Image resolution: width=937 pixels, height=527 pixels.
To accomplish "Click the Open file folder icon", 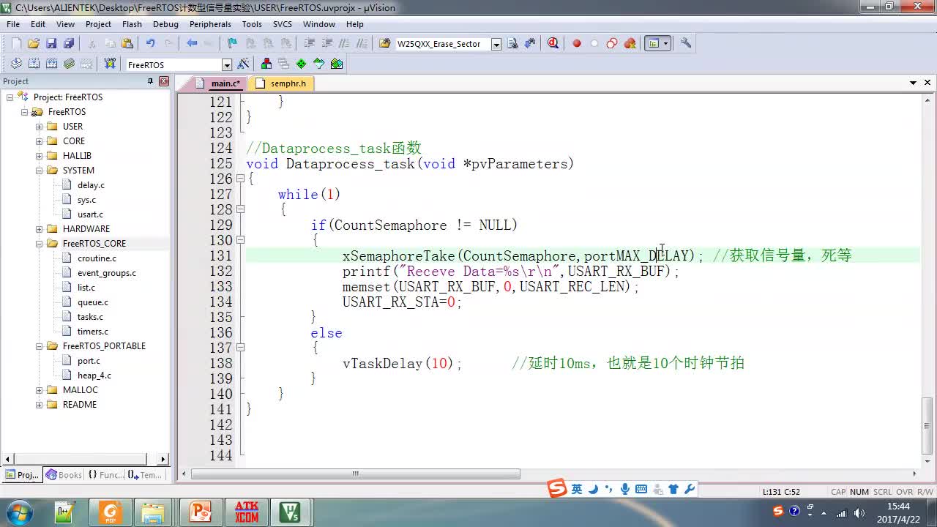I will (x=34, y=44).
